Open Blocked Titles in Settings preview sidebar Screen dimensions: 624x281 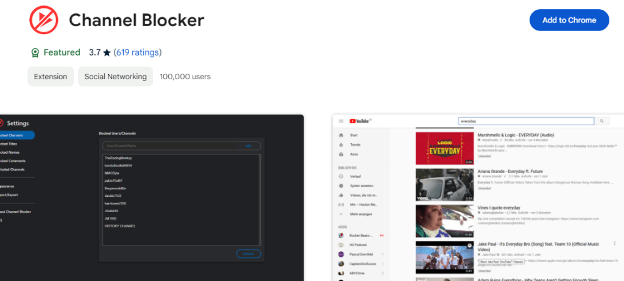(9, 144)
